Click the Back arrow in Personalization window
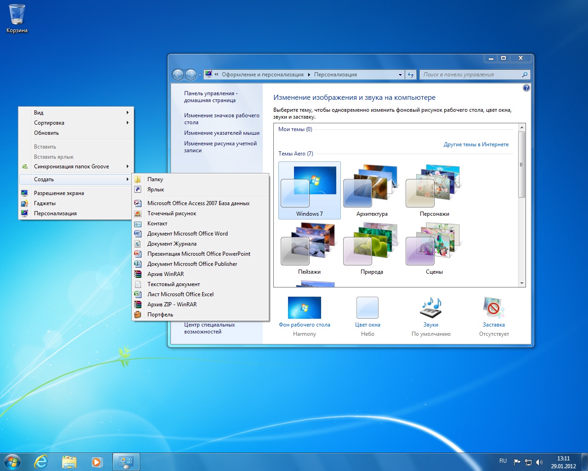This screenshot has width=588, height=471. pyautogui.click(x=178, y=75)
